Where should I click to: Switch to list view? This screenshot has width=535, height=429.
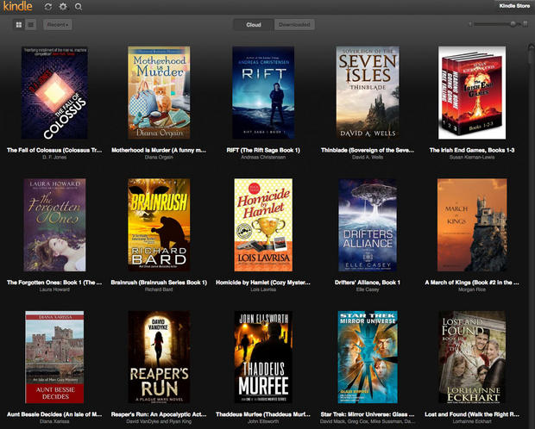point(31,24)
